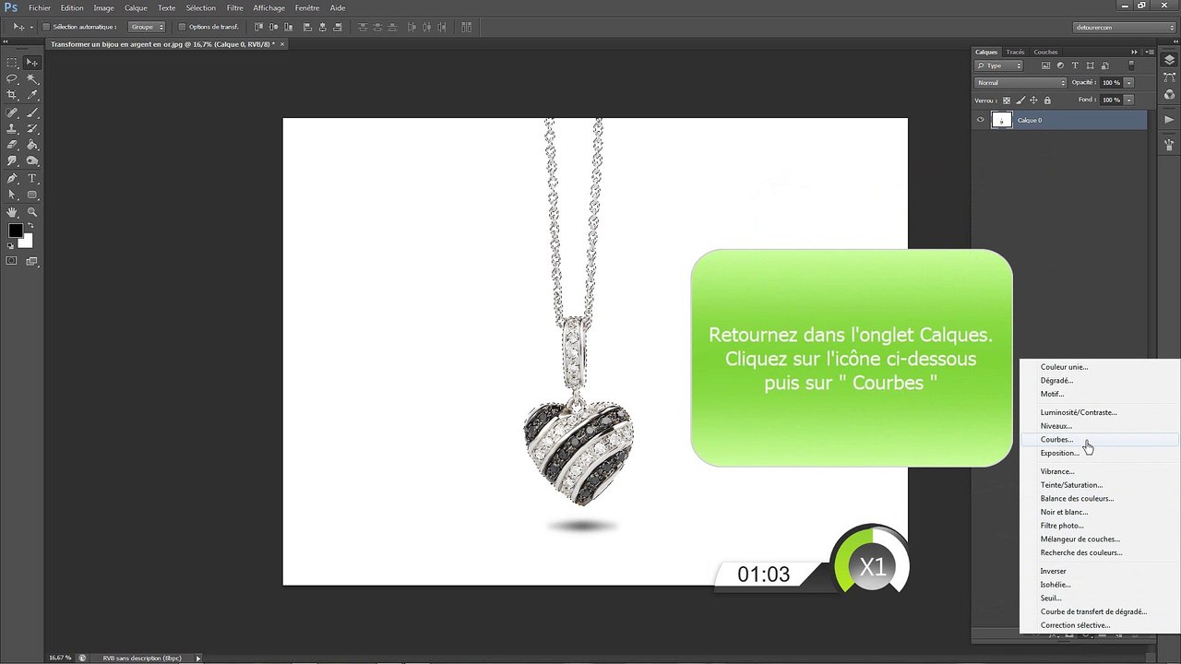Enable Sélection automatique checkbox
Screen dimensions: 1181x664
click(46, 27)
